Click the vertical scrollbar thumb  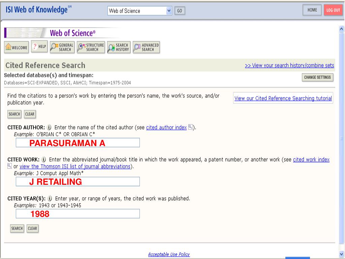341,138
